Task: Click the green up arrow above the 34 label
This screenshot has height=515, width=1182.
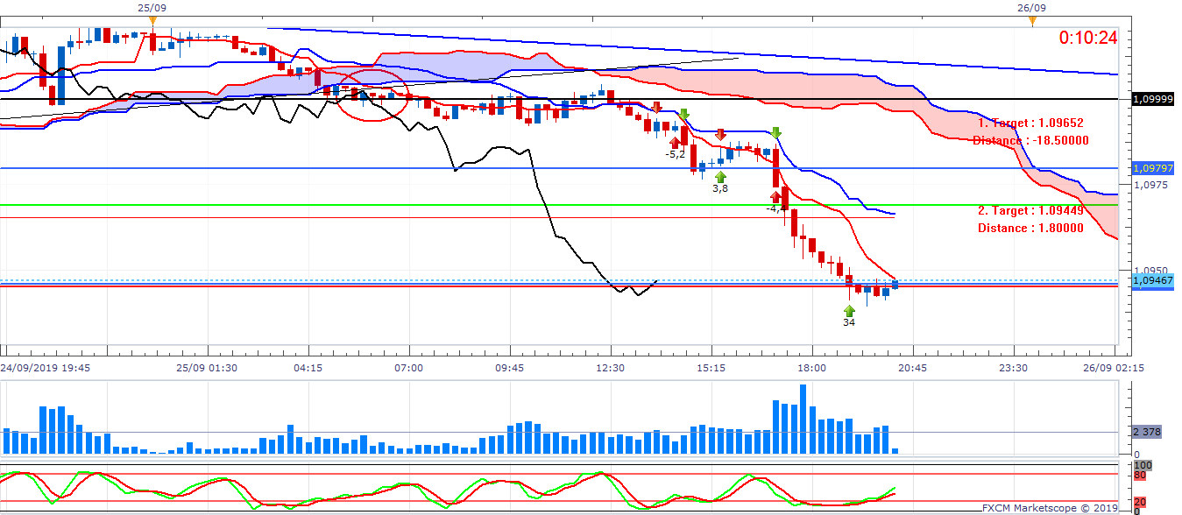Action: coord(849,310)
